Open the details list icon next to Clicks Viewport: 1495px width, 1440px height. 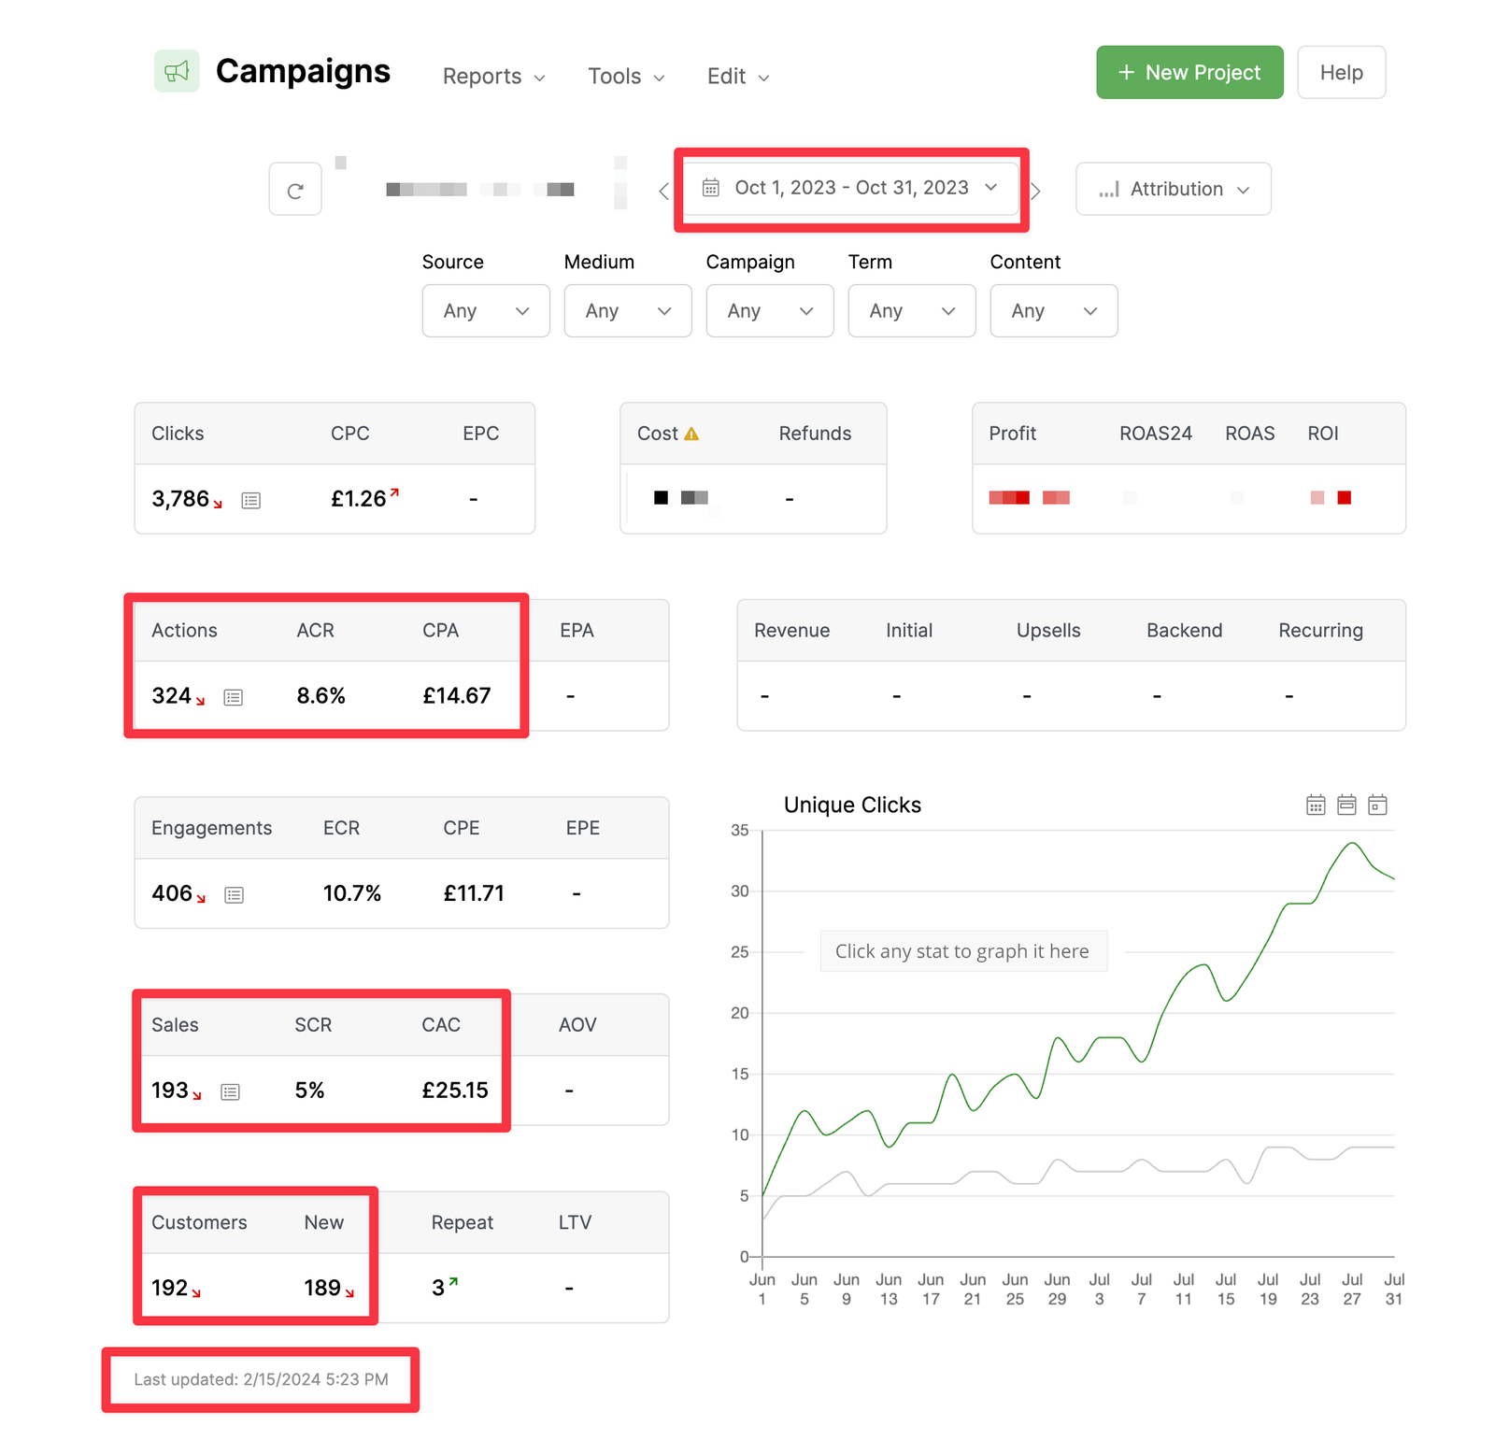(x=250, y=501)
